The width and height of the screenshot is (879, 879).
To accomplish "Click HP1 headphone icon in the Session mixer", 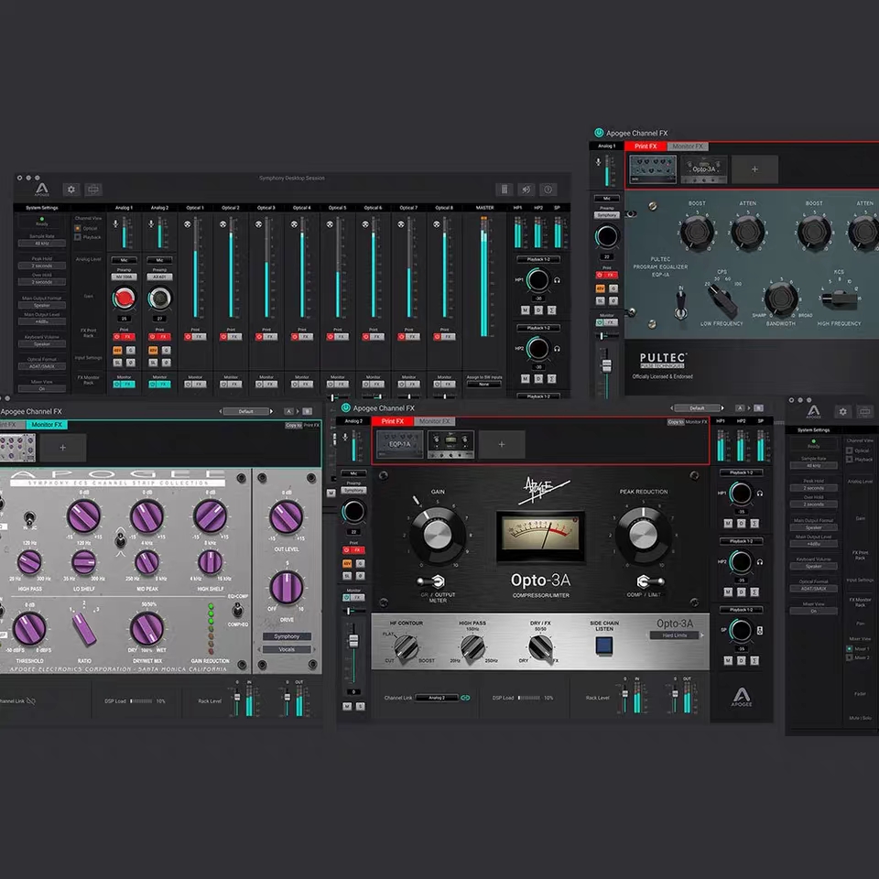I will [558, 280].
